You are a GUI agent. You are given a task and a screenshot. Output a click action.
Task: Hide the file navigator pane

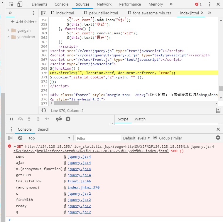pyautogui.click(x=43, y=13)
